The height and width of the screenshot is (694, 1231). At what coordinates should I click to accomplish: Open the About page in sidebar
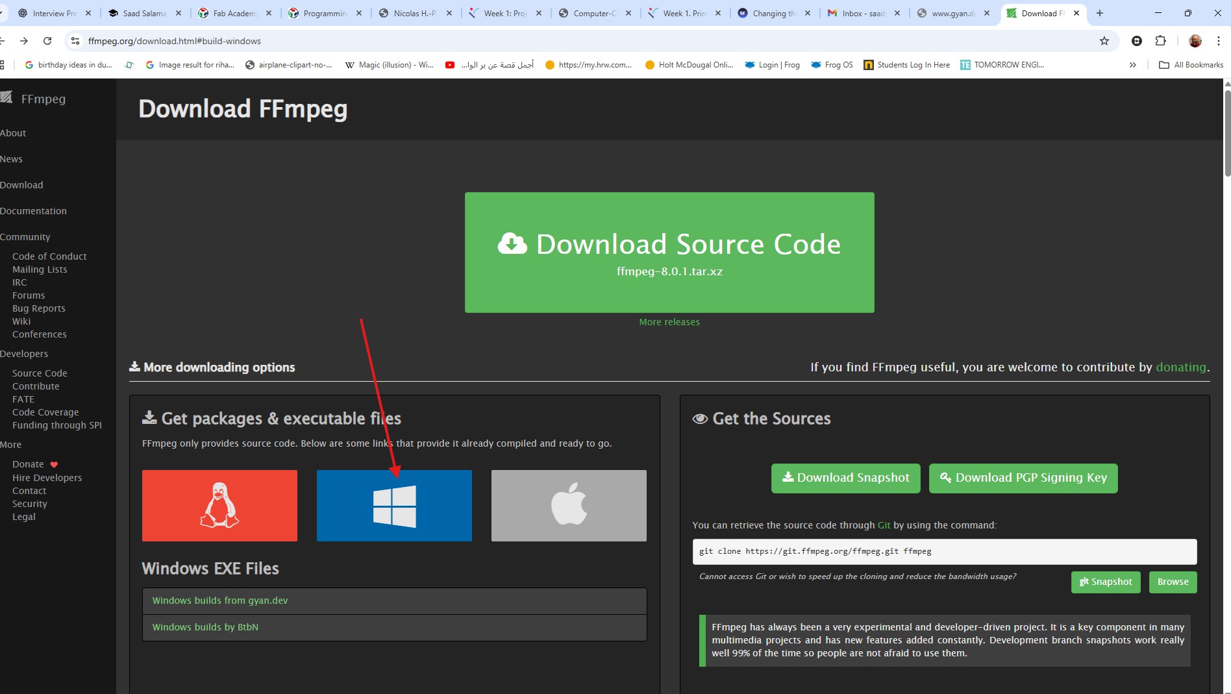point(13,133)
